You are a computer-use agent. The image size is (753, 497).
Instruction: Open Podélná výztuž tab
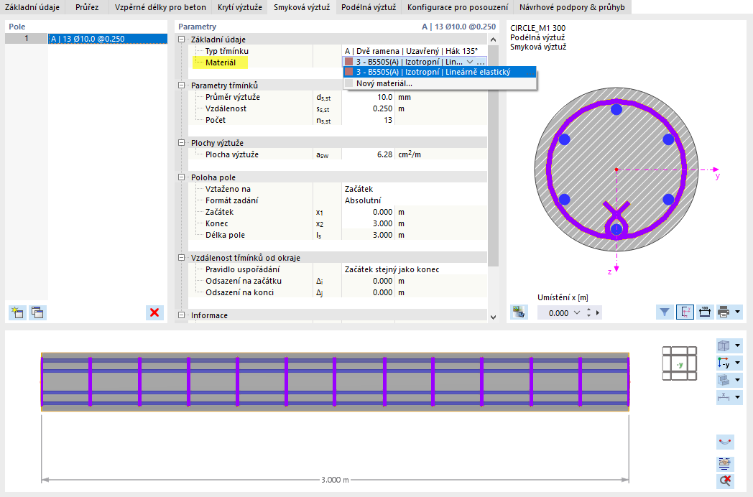369,7
